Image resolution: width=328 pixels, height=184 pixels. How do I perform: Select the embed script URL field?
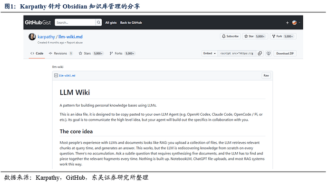237,54
